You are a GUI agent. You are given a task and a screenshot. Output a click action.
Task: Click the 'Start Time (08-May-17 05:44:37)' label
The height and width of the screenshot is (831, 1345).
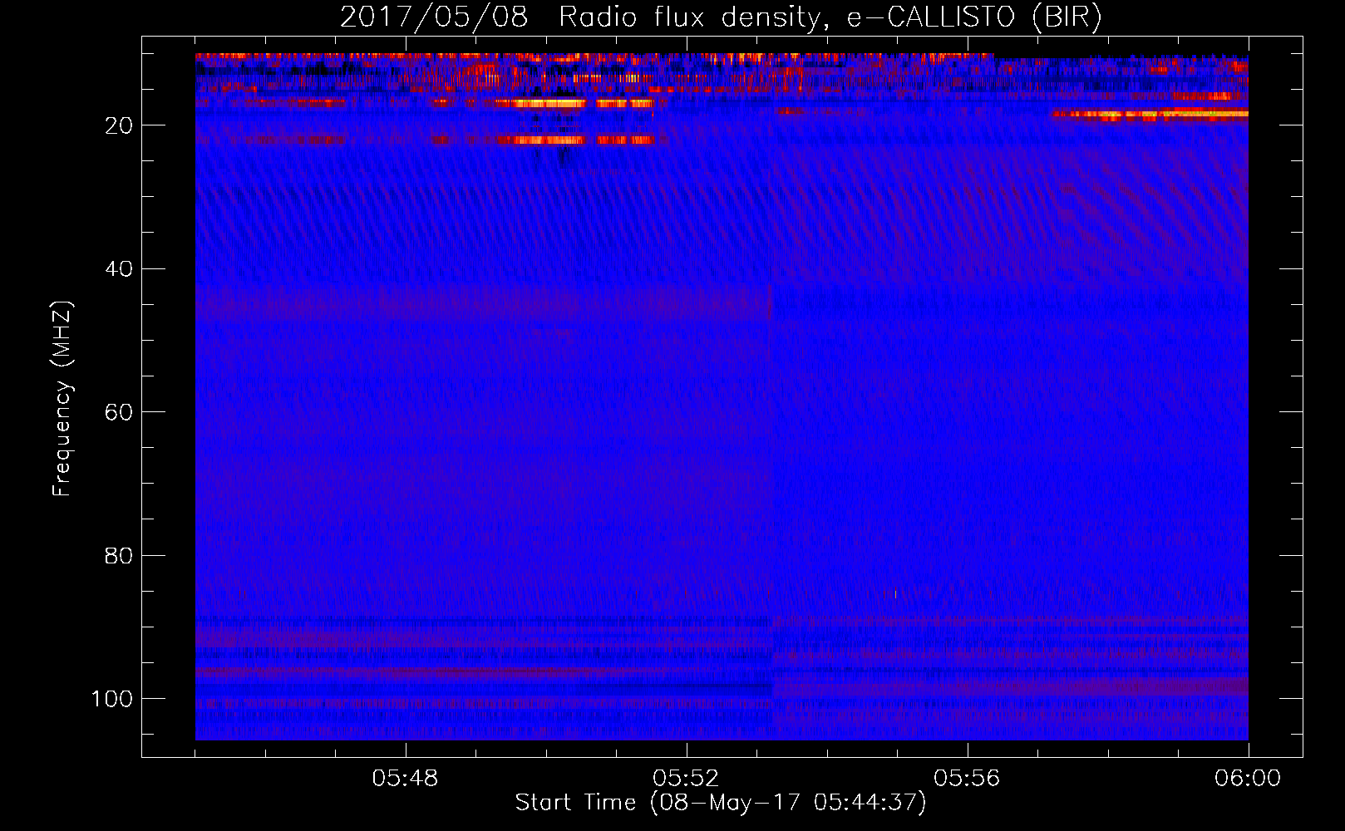721,803
